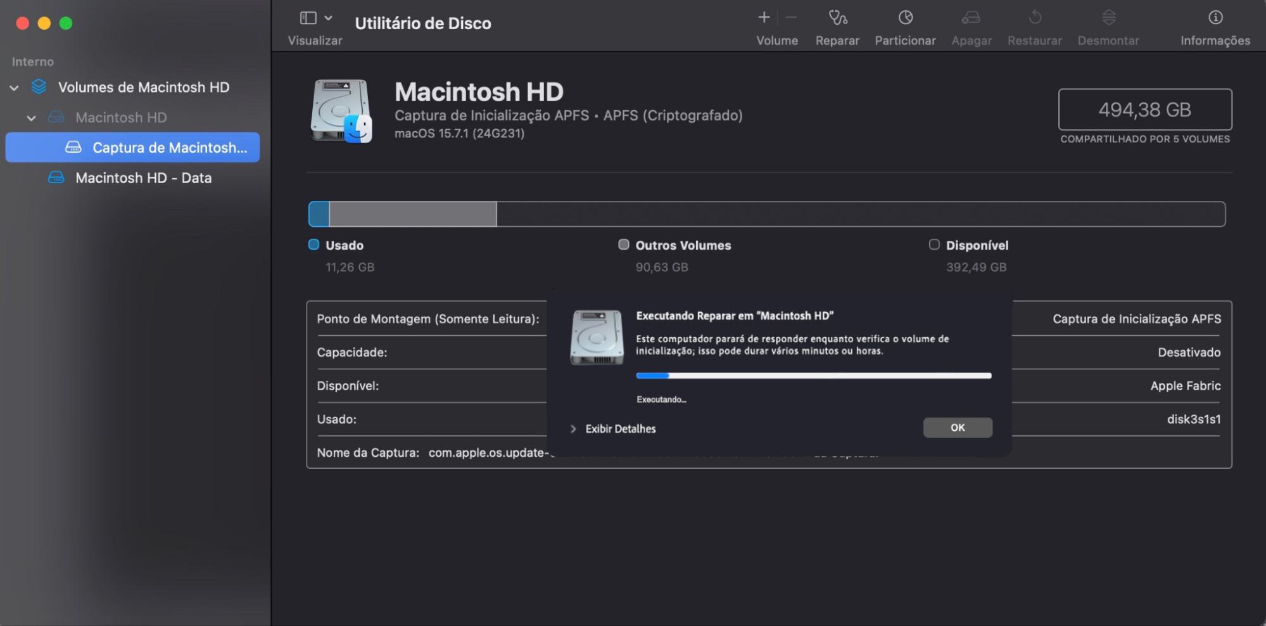Image resolution: width=1266 pixels, height=626 pixels.
Task: Click the Desmontar unmount icon
Action: pyautogui.click(x=1108, y=18)
